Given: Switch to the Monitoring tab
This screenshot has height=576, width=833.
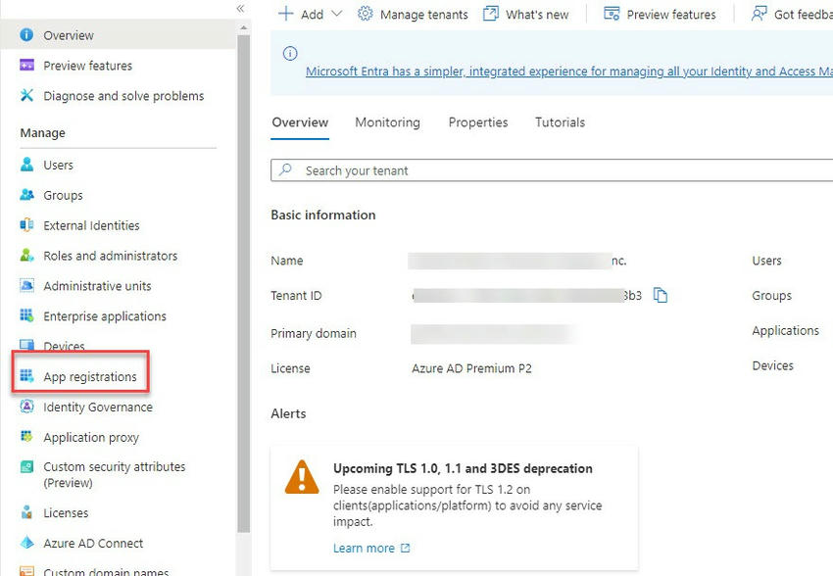Looking at the screenshot, I should point(387,121).
